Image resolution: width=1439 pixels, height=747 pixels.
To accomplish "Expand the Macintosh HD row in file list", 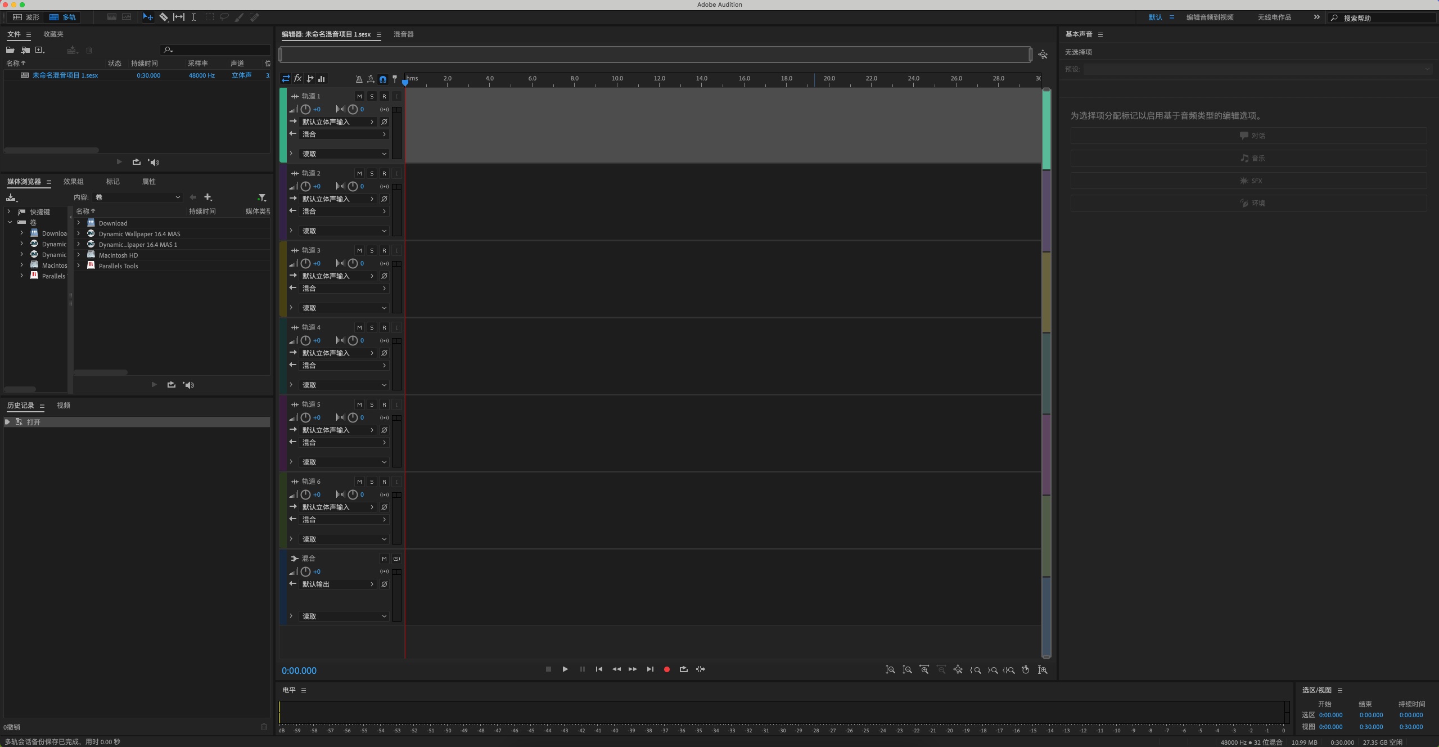I will (79, 255).
